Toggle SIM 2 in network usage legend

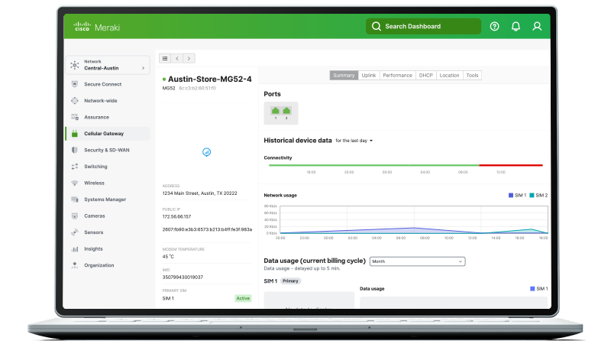(538, 196)
